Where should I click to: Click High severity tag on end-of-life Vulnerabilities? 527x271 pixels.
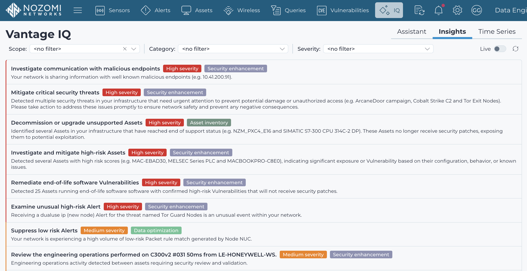click(x=161, y=182)
